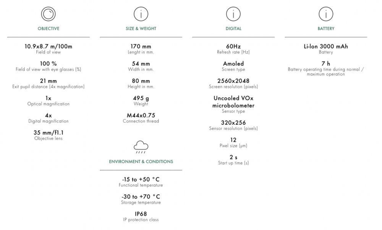Select the OBJECTIVE section heading
This screenshot has width=382, height=230.
click(49, 29)
